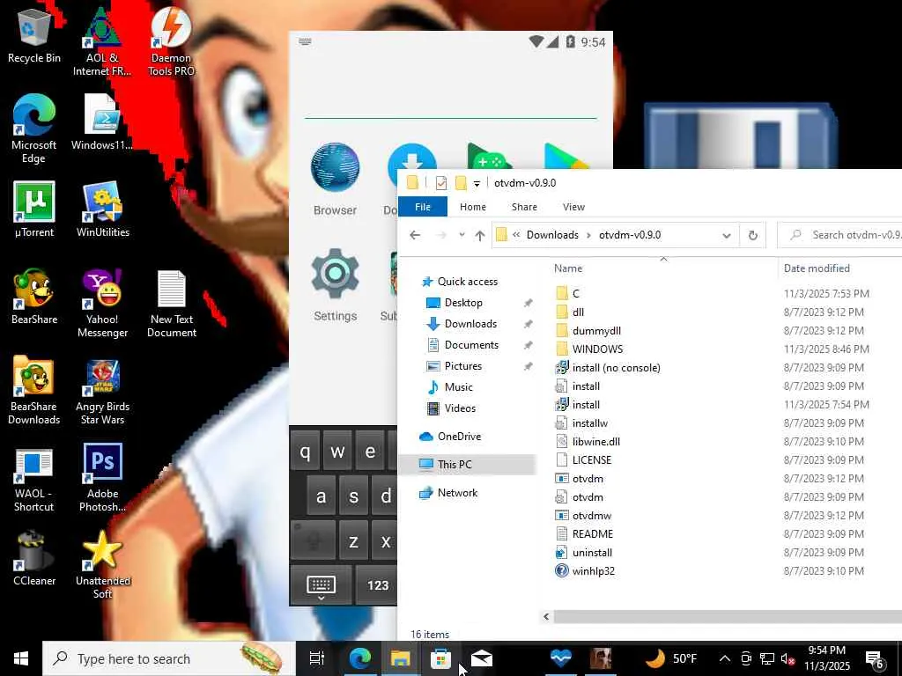Image resolution: width=902 pixels, height=676 pixels.
Task: Select the Windows11... script file
Action: (x=102, y=121)
